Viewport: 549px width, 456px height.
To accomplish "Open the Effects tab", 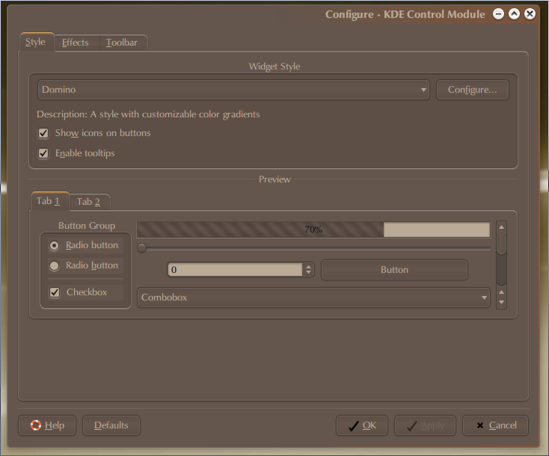I will click(x=76, y=43).
